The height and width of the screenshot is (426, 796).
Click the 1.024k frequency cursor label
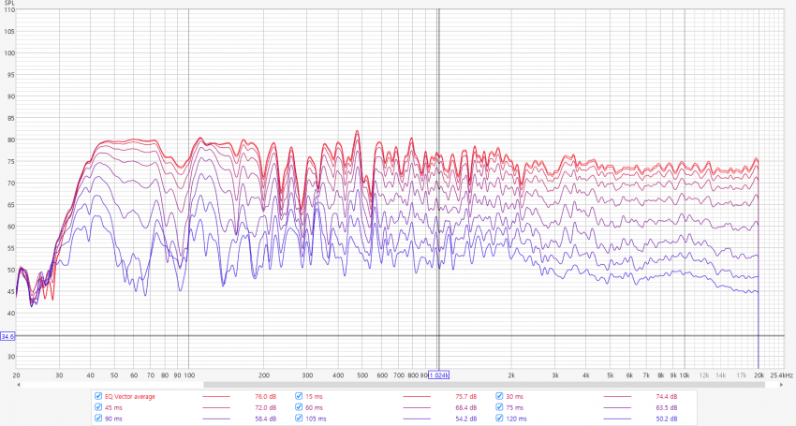pos(439,375)
